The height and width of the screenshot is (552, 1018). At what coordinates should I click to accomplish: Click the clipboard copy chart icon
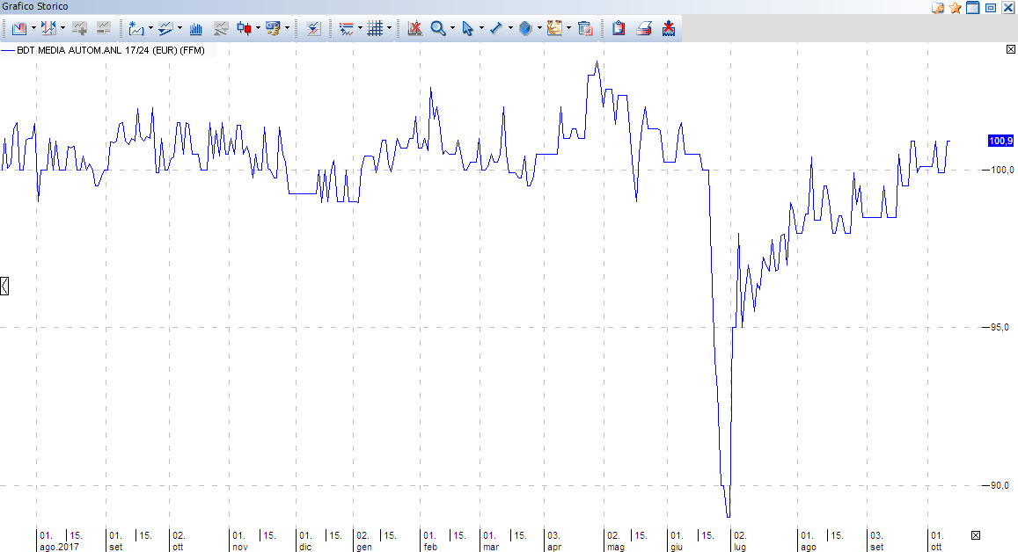point(619,28)
